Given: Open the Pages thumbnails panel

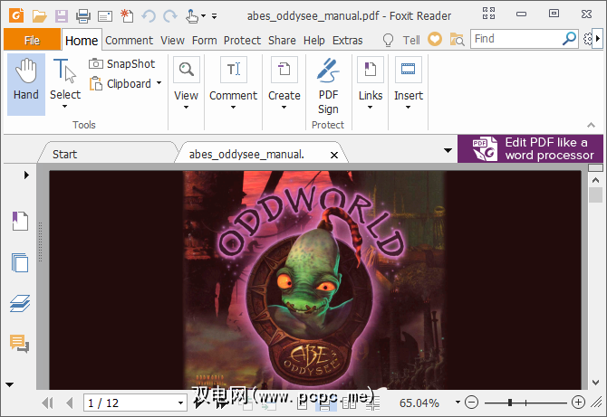Looking at the screenshot, I should [x=20, y=263].
